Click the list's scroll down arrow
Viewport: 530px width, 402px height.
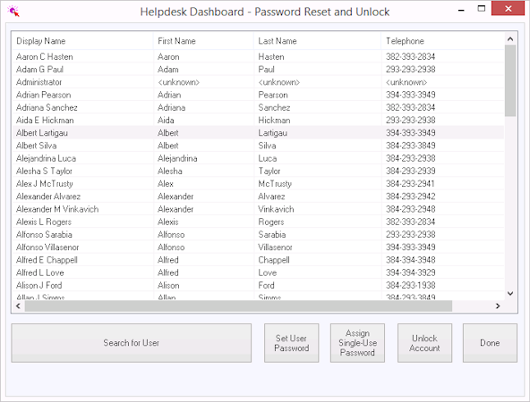pyautogui.click(x=510, y=293)
